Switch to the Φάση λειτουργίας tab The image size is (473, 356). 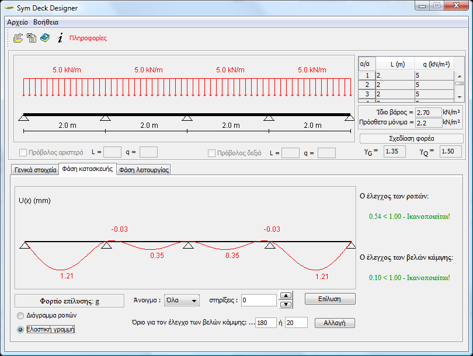click(144, 170)
